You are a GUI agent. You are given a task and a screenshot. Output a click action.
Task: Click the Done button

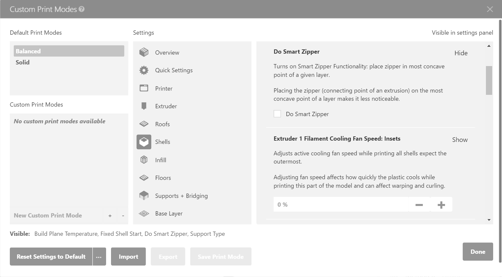pyautogui.click(x=478, y=251)
